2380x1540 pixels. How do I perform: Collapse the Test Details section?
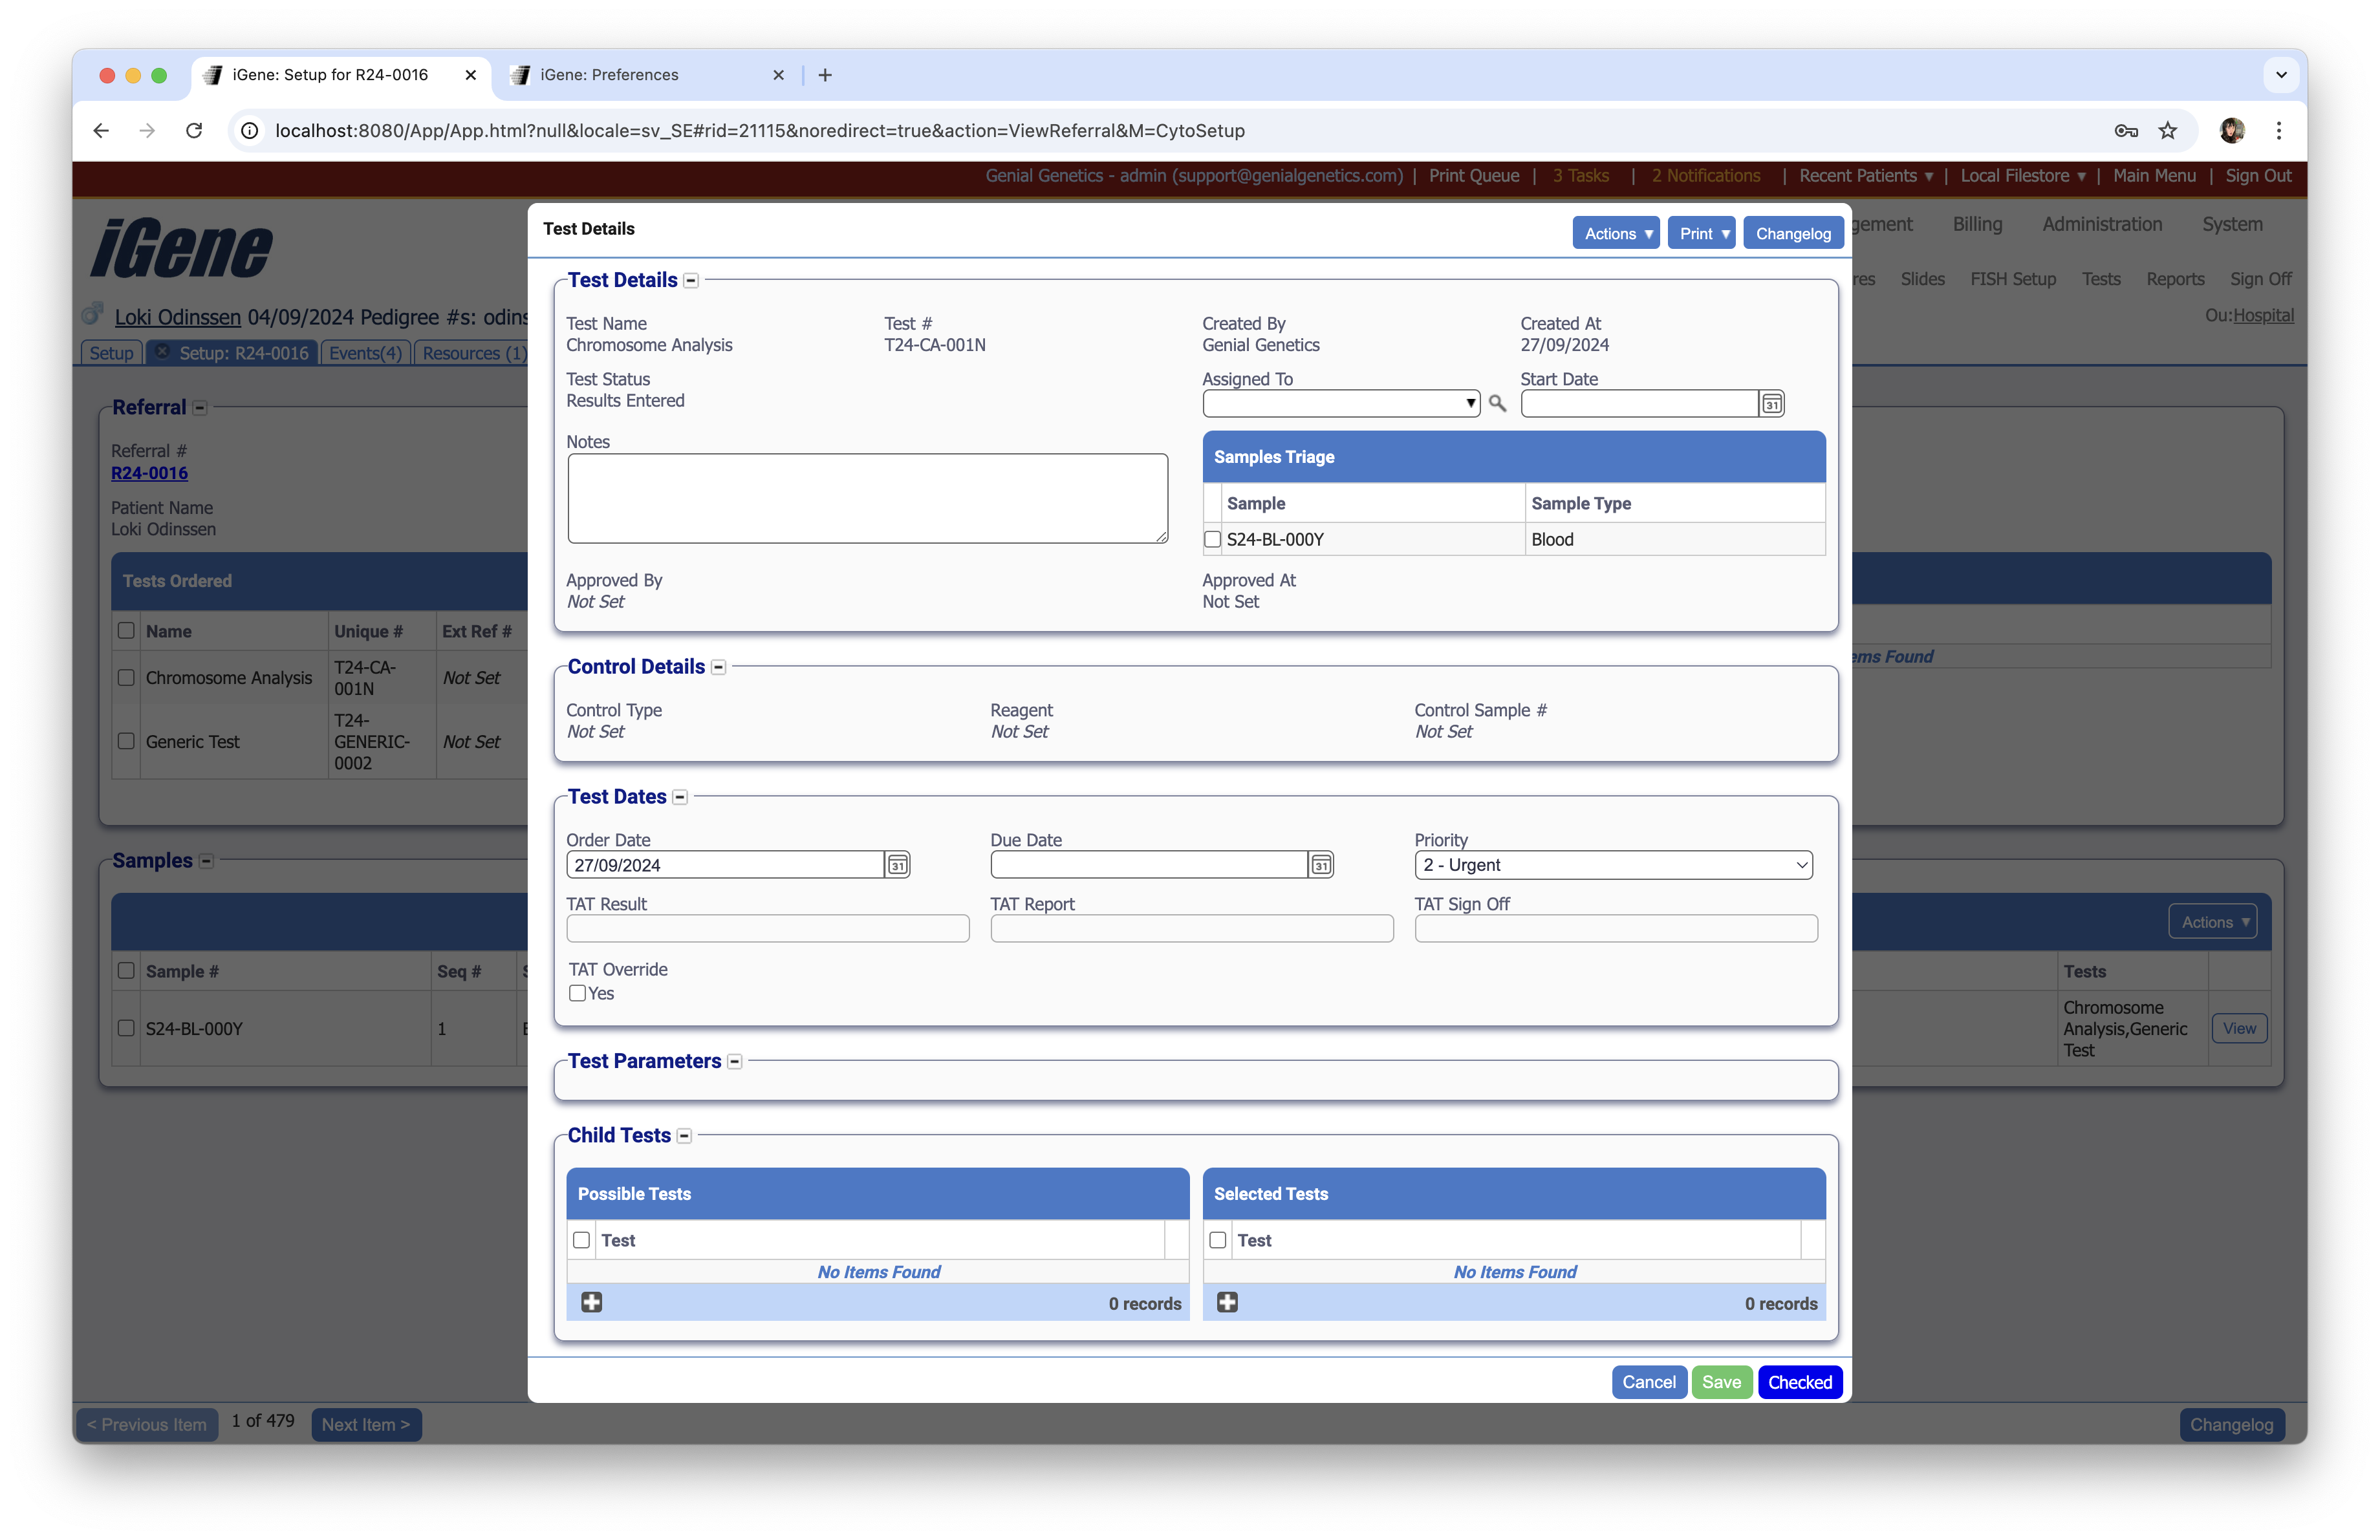pos(690,281)
